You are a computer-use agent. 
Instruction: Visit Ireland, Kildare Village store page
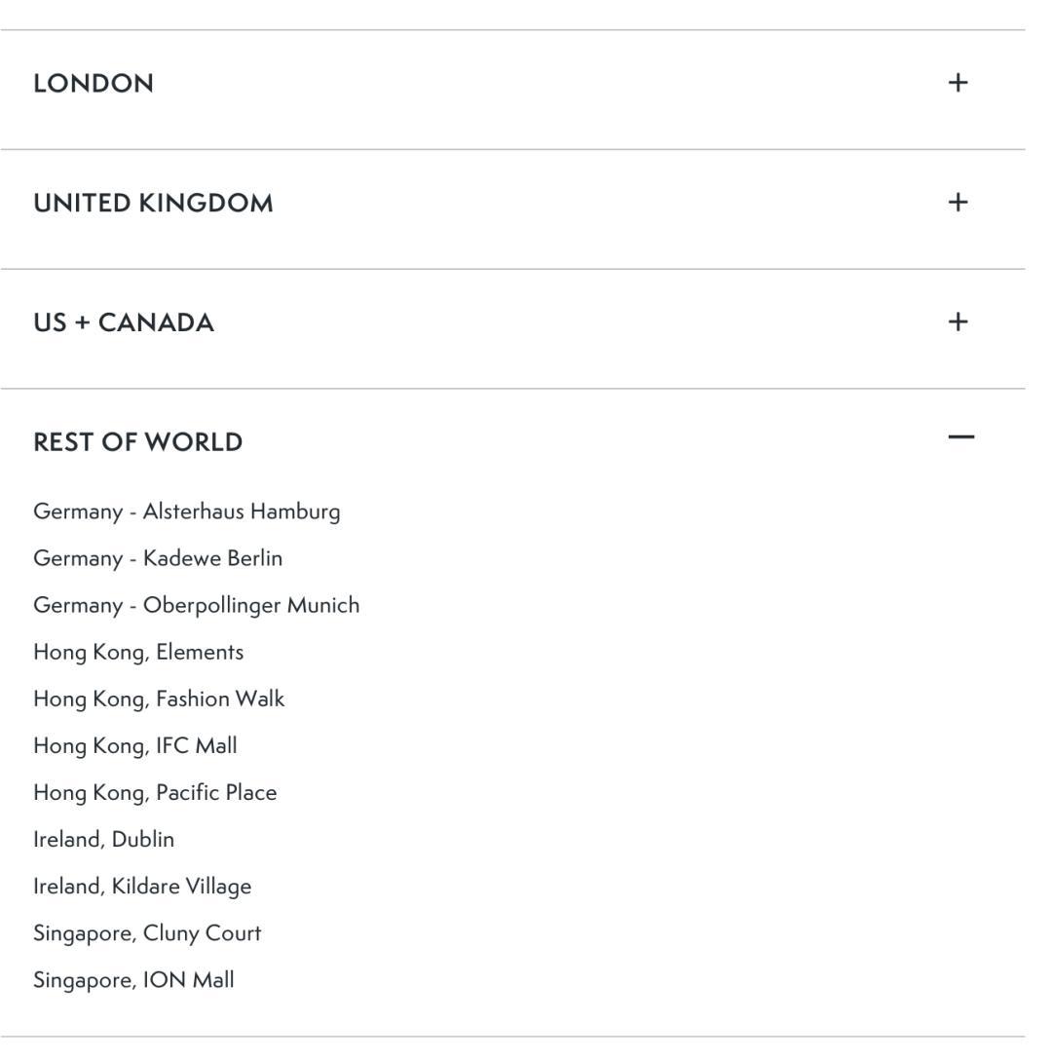[142, 886]
